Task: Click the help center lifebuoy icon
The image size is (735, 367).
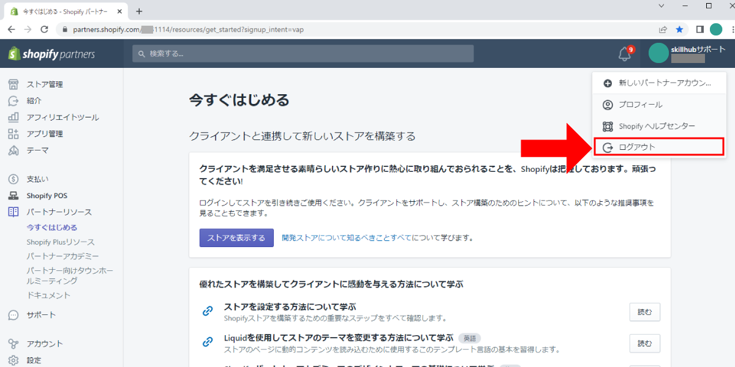Action: click(608, 126)
